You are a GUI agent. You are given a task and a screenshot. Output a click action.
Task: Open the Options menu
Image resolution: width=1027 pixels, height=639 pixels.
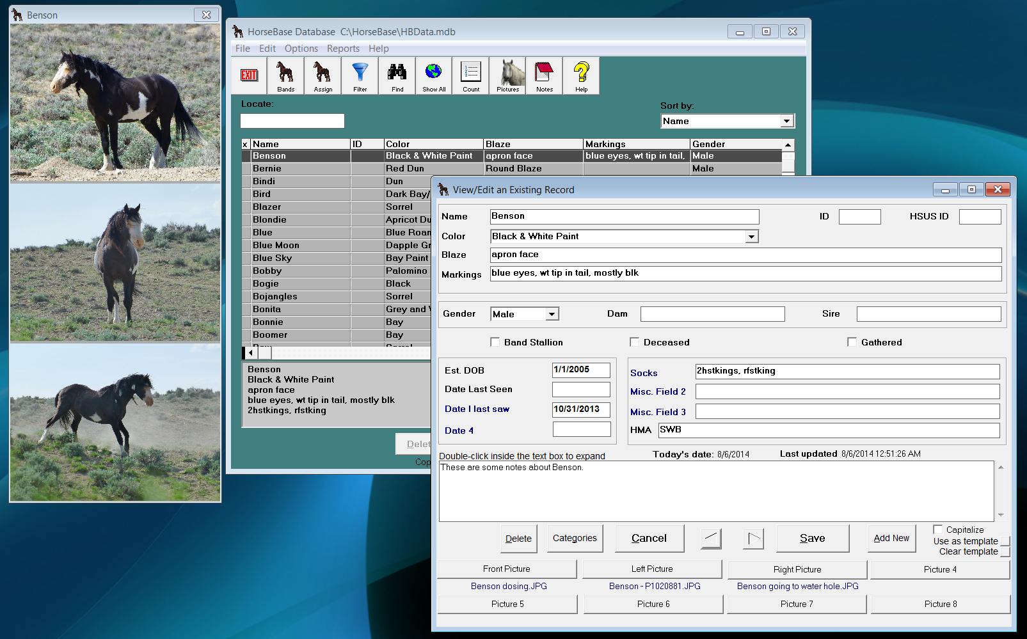[x=301, y=49]
